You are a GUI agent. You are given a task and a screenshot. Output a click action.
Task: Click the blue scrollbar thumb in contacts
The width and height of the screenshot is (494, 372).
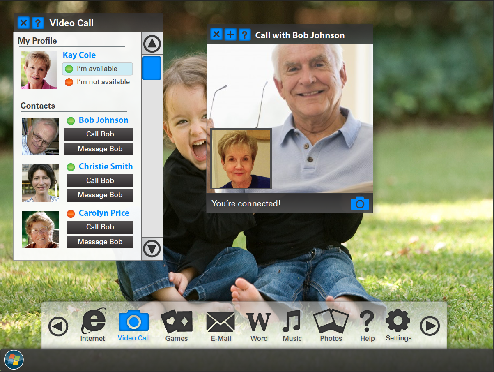(152, 68)
